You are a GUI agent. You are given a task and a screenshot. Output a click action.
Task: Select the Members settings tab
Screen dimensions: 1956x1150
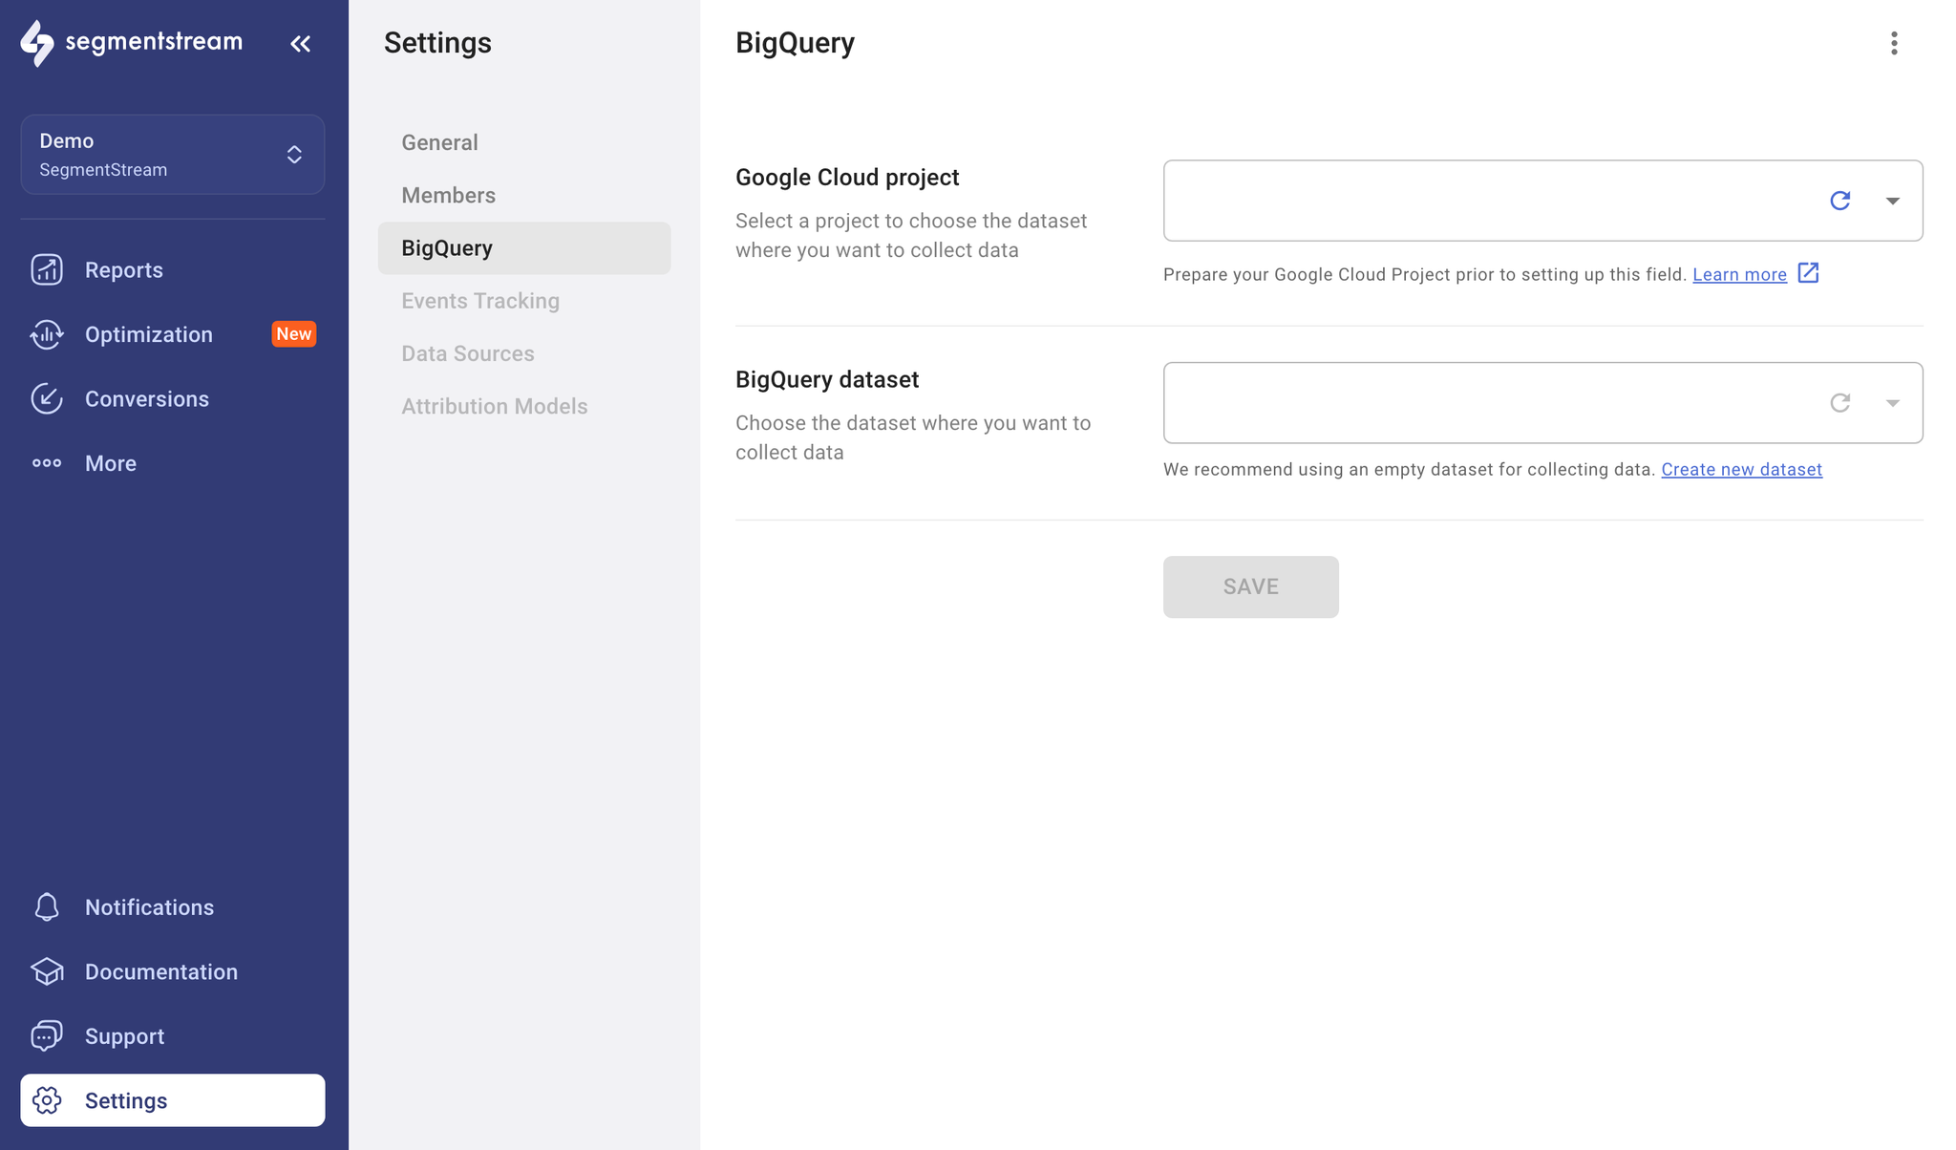[x=448, y=193]
